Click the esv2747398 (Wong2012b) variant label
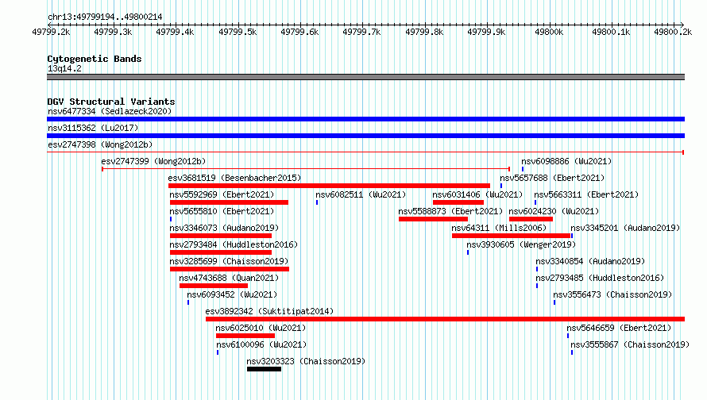Image resolution: width=707 pixels, height=400 pixels. (x=100, y=144)
